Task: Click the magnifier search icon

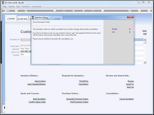Action: pos(26,11)
